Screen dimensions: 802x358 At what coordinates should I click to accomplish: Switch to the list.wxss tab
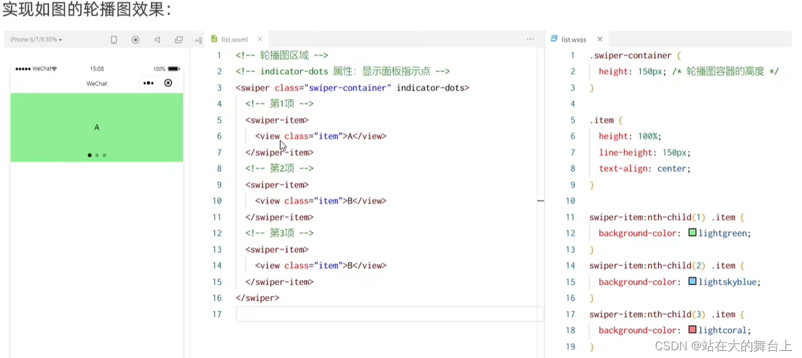click(x=574, y=39)
